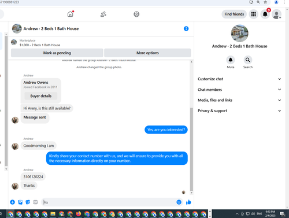This screenshot has width=289, height=218.
Task: Click the Aa message input field
Action: coord(109,202)
